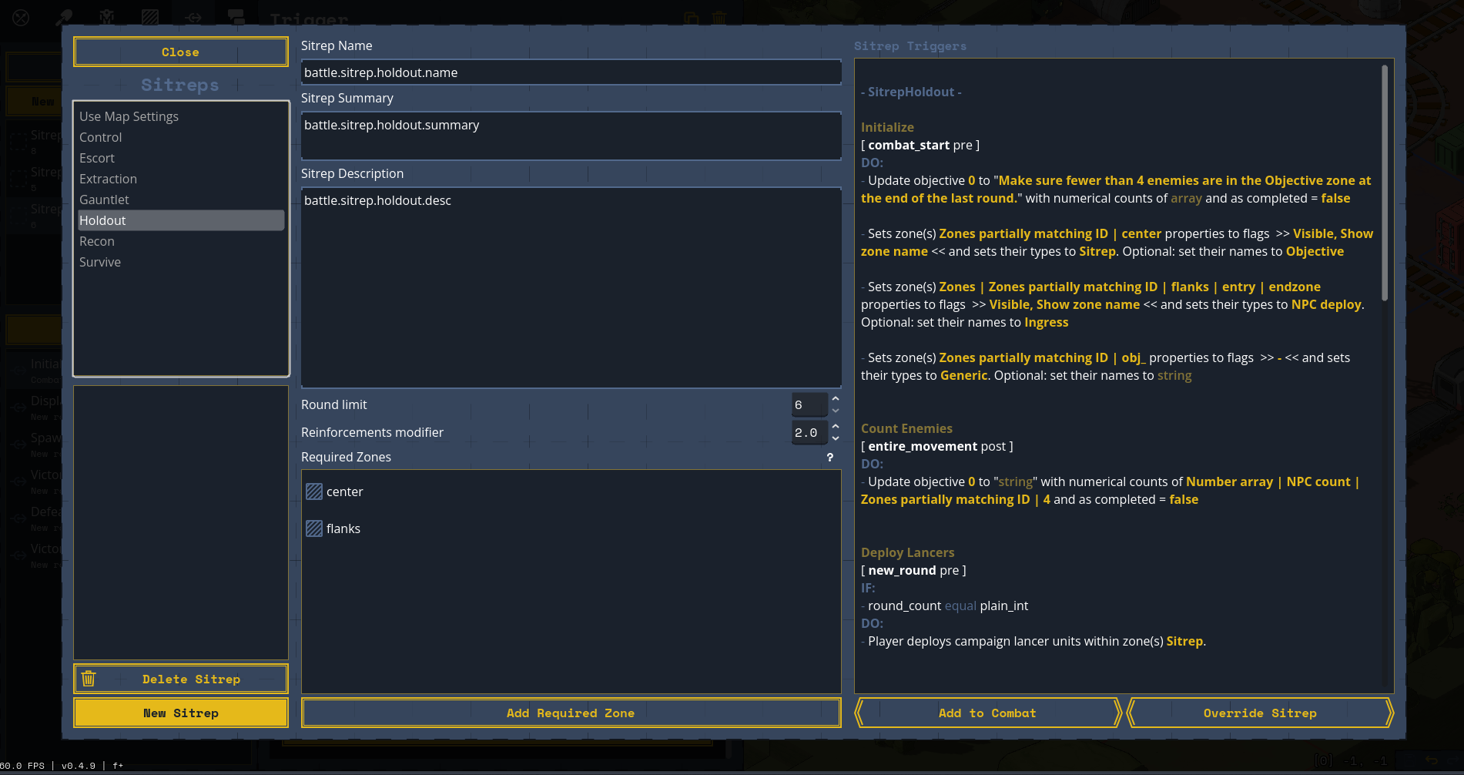Toggle the zone marker beside the flanks zone

click(x=314, y=528)
